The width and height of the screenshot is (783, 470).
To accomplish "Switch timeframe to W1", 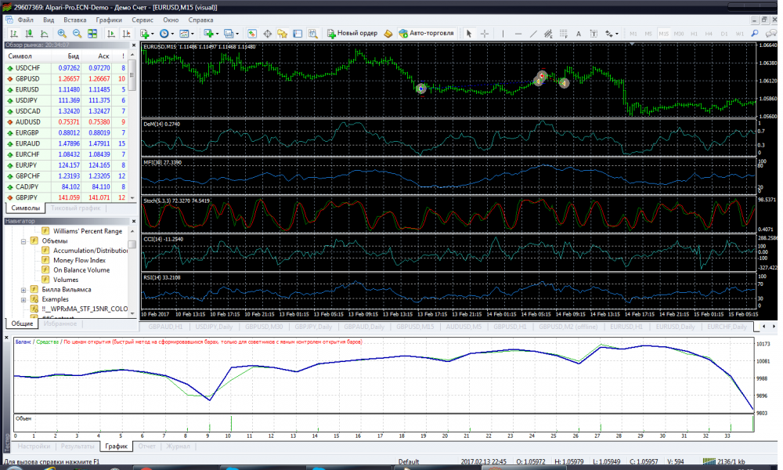I will coord(740,34).
